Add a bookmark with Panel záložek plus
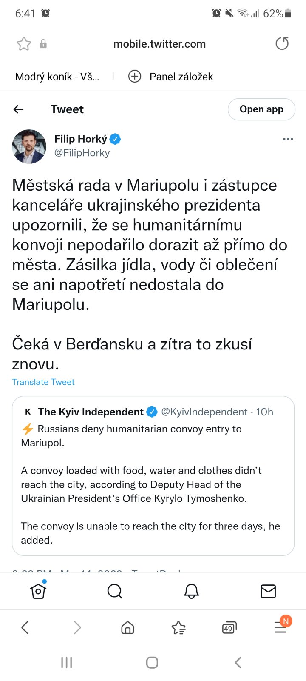The image size is (306, 681). (135, 77)
